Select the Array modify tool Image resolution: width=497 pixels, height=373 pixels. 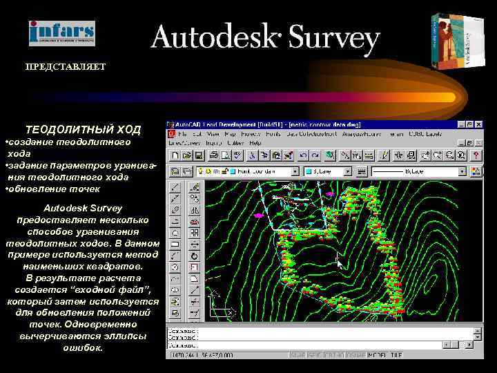194,233
